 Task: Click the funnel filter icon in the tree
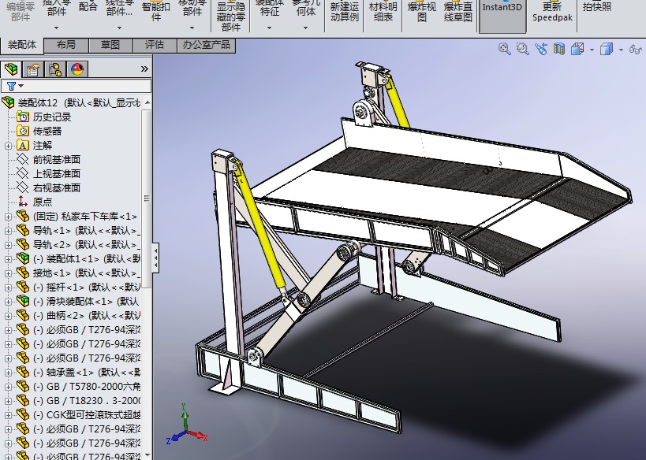click(x=11, y=86)
